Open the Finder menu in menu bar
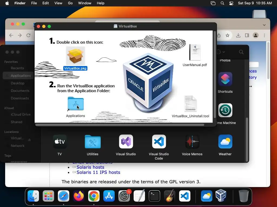Screen dimensions: 277x207 (20, 3)
